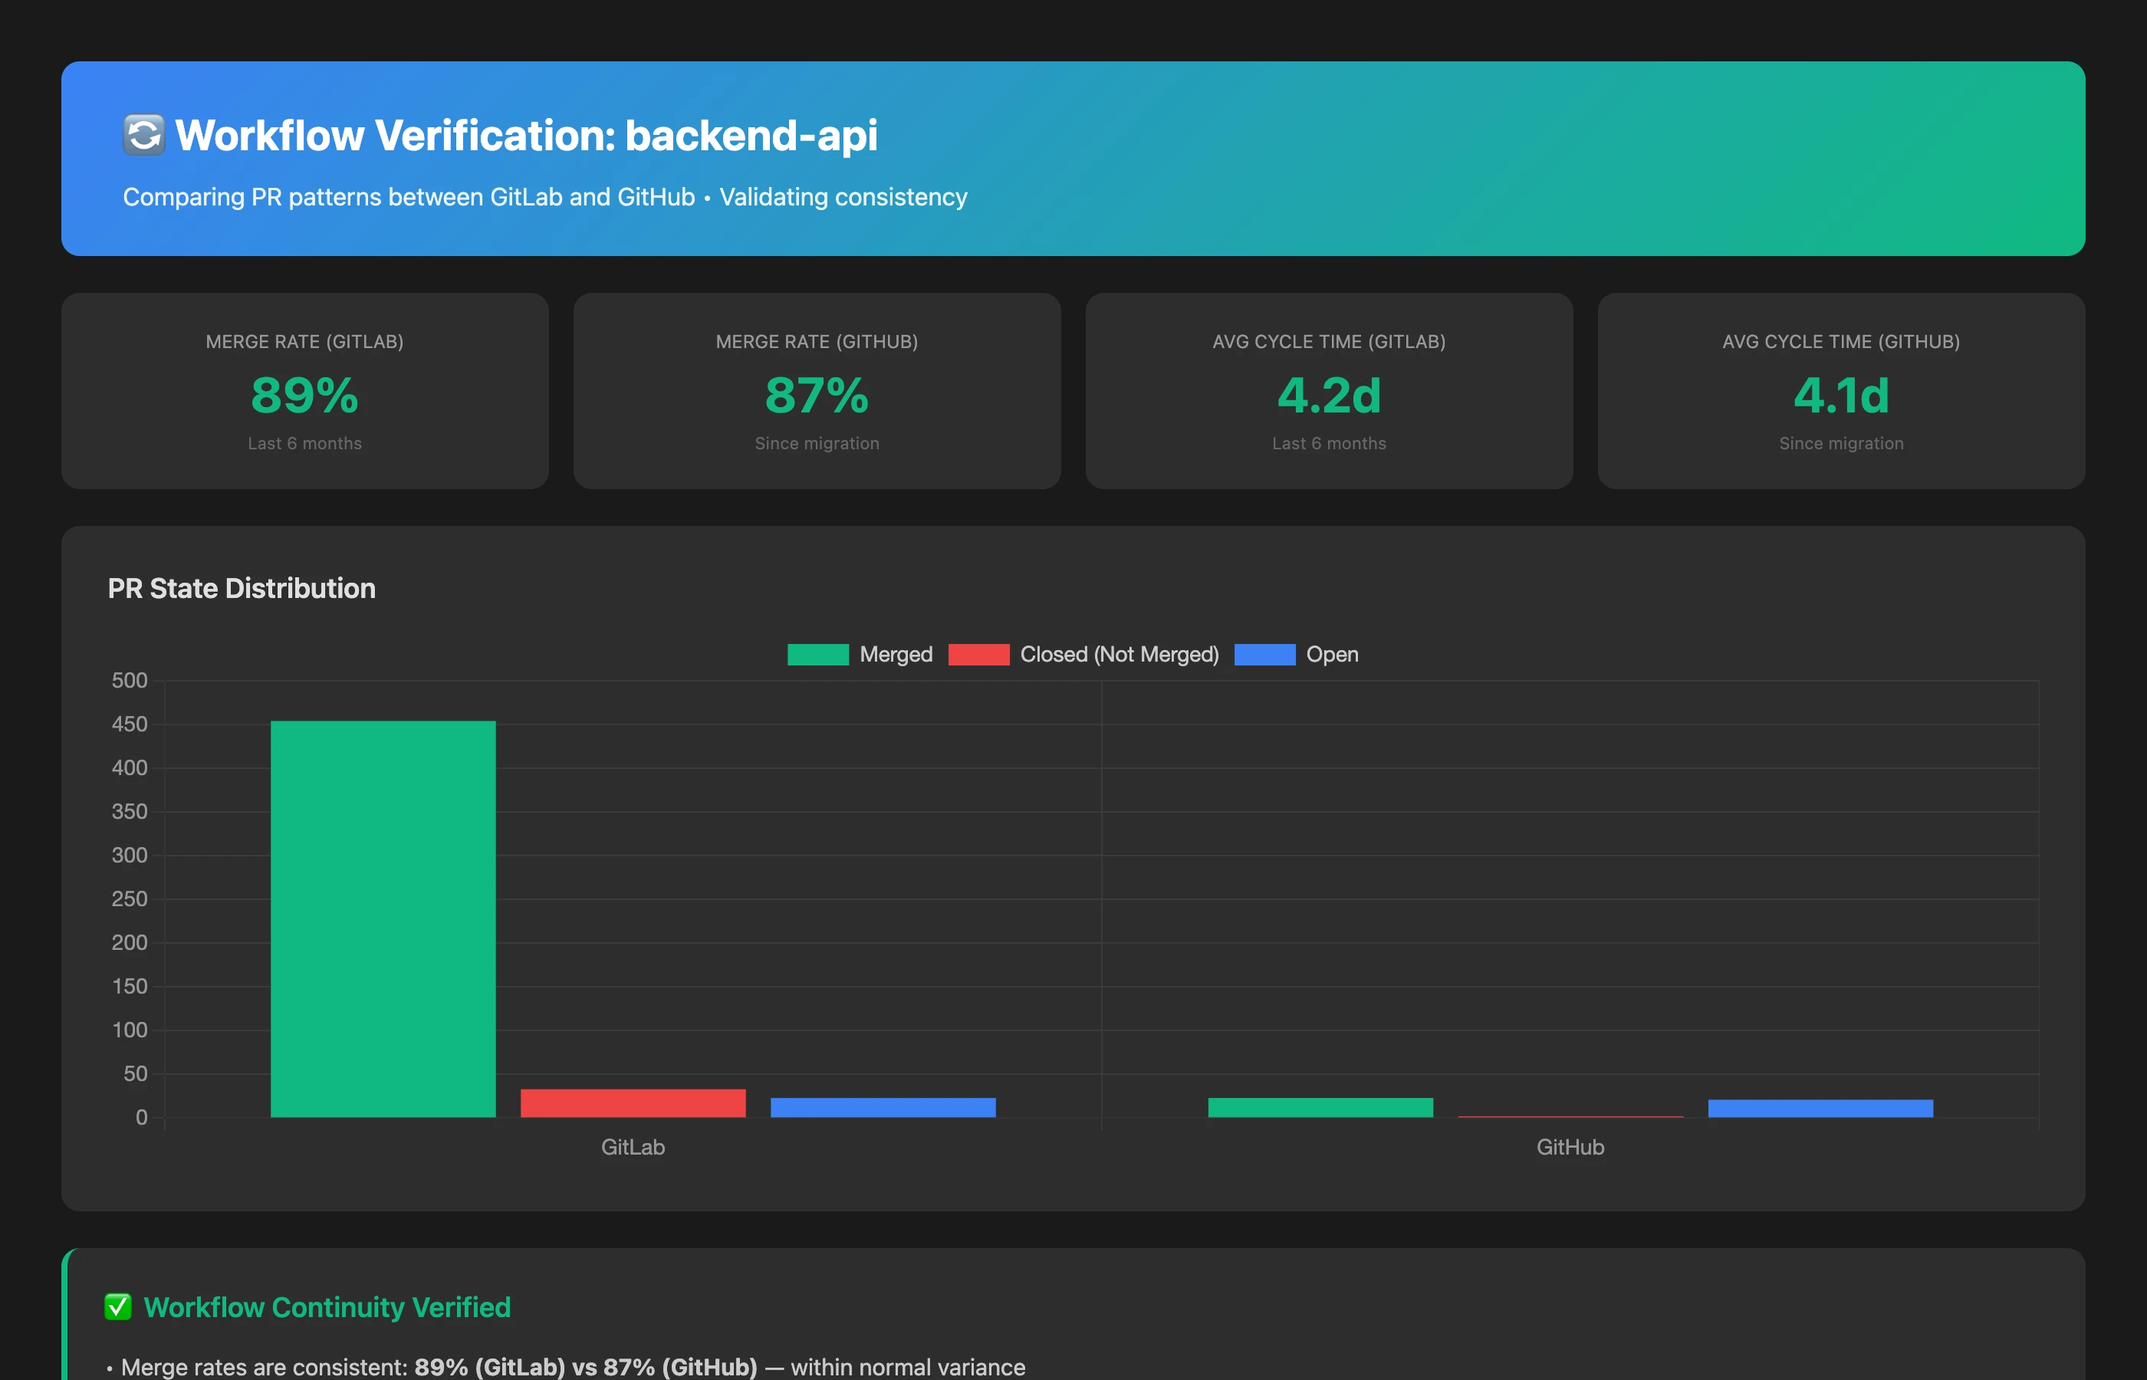Click the 4.2d cycle time value
The image size is (2147, 1380).
(x=1329, y=395)
